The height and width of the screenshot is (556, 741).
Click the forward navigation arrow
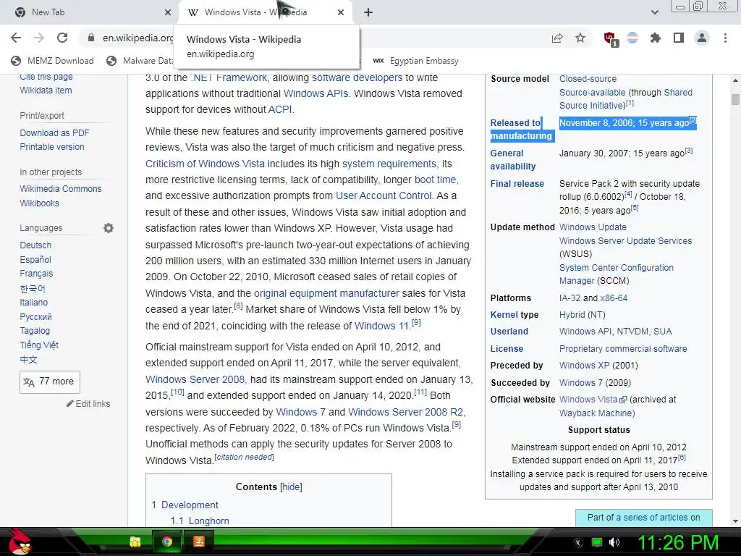39,38
